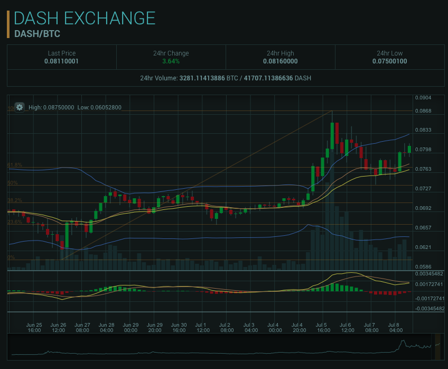Click the 61.8% Fibonacci level label

15,165
